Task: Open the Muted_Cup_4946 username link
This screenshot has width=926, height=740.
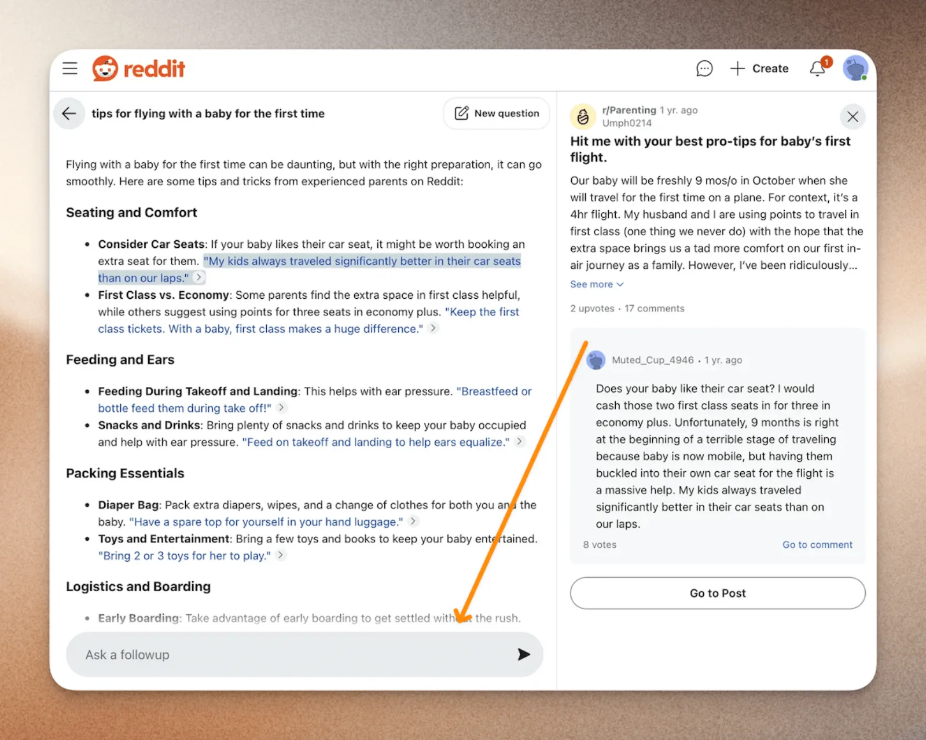Action: tap(653, 360)
